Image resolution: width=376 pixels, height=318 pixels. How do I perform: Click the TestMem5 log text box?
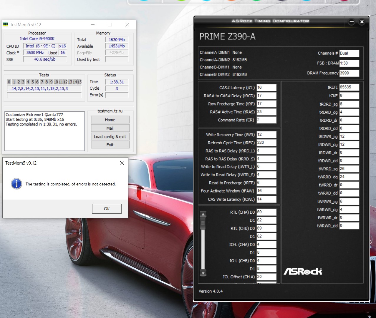pyautogui.click(x=44, y=131)
